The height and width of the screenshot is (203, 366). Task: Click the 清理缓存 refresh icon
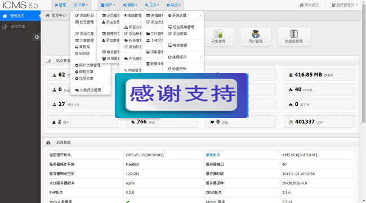[169, 57]
